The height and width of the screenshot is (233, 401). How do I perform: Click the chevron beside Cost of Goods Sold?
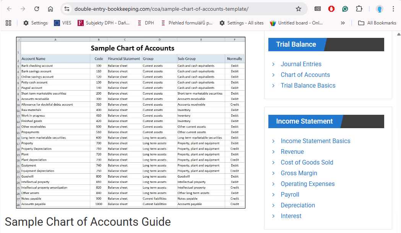(273, 163)
